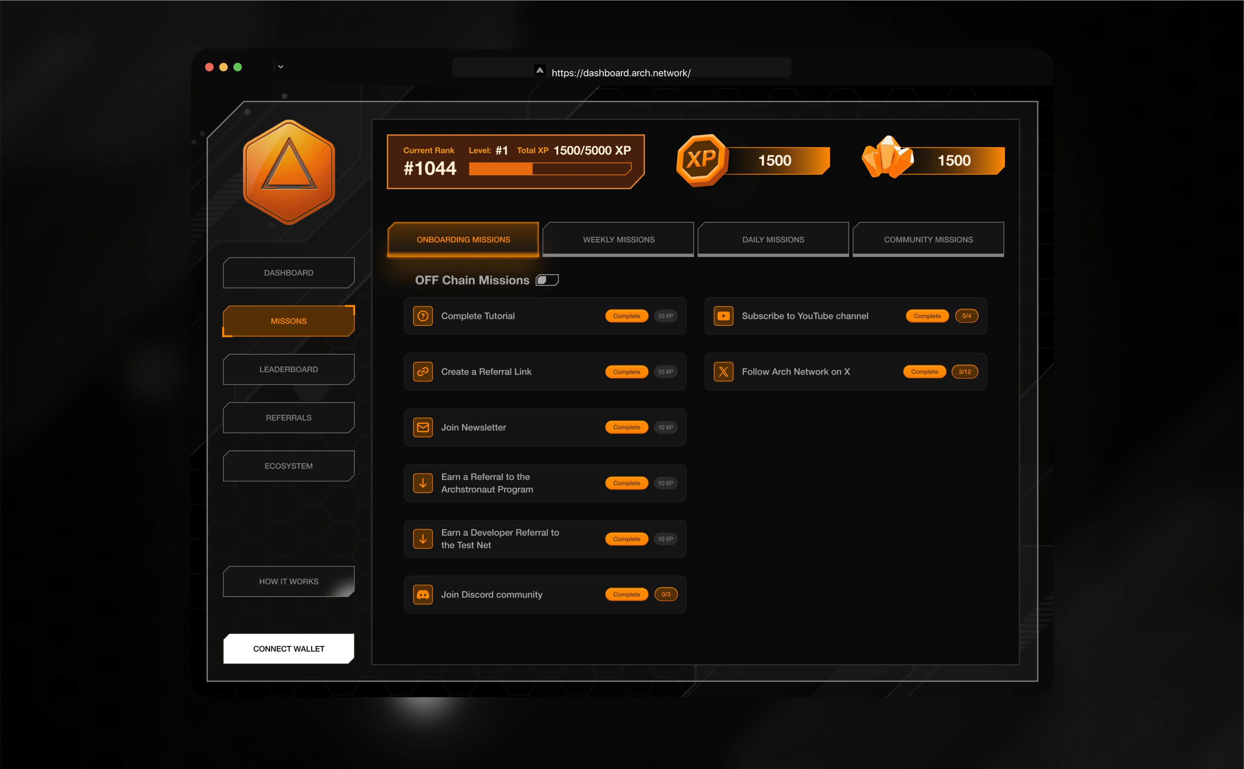Click the Discord icon in Join Discord row
This screenshot has height=769, width=1244.
tap(422, 594)
